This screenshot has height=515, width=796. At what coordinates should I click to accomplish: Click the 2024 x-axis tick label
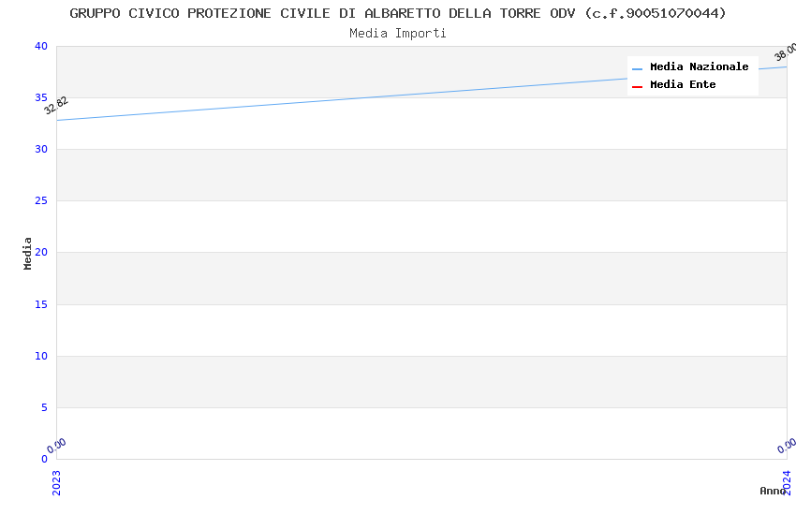[787, 481]
